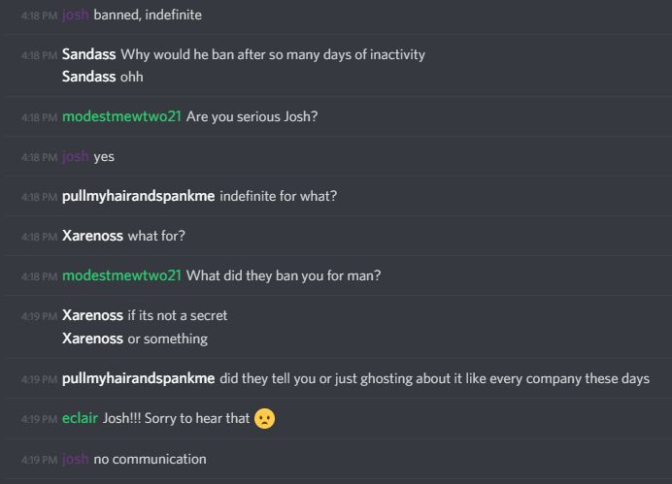Click the 4:19 PM timestamp beside eclair's message

(39, 419)
